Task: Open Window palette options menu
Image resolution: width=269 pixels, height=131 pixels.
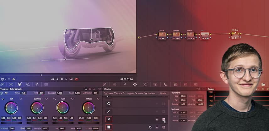Action: pyautogui.click(x=204, y=89)
